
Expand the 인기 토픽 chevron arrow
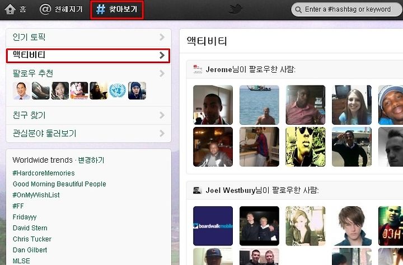[162, 37]
